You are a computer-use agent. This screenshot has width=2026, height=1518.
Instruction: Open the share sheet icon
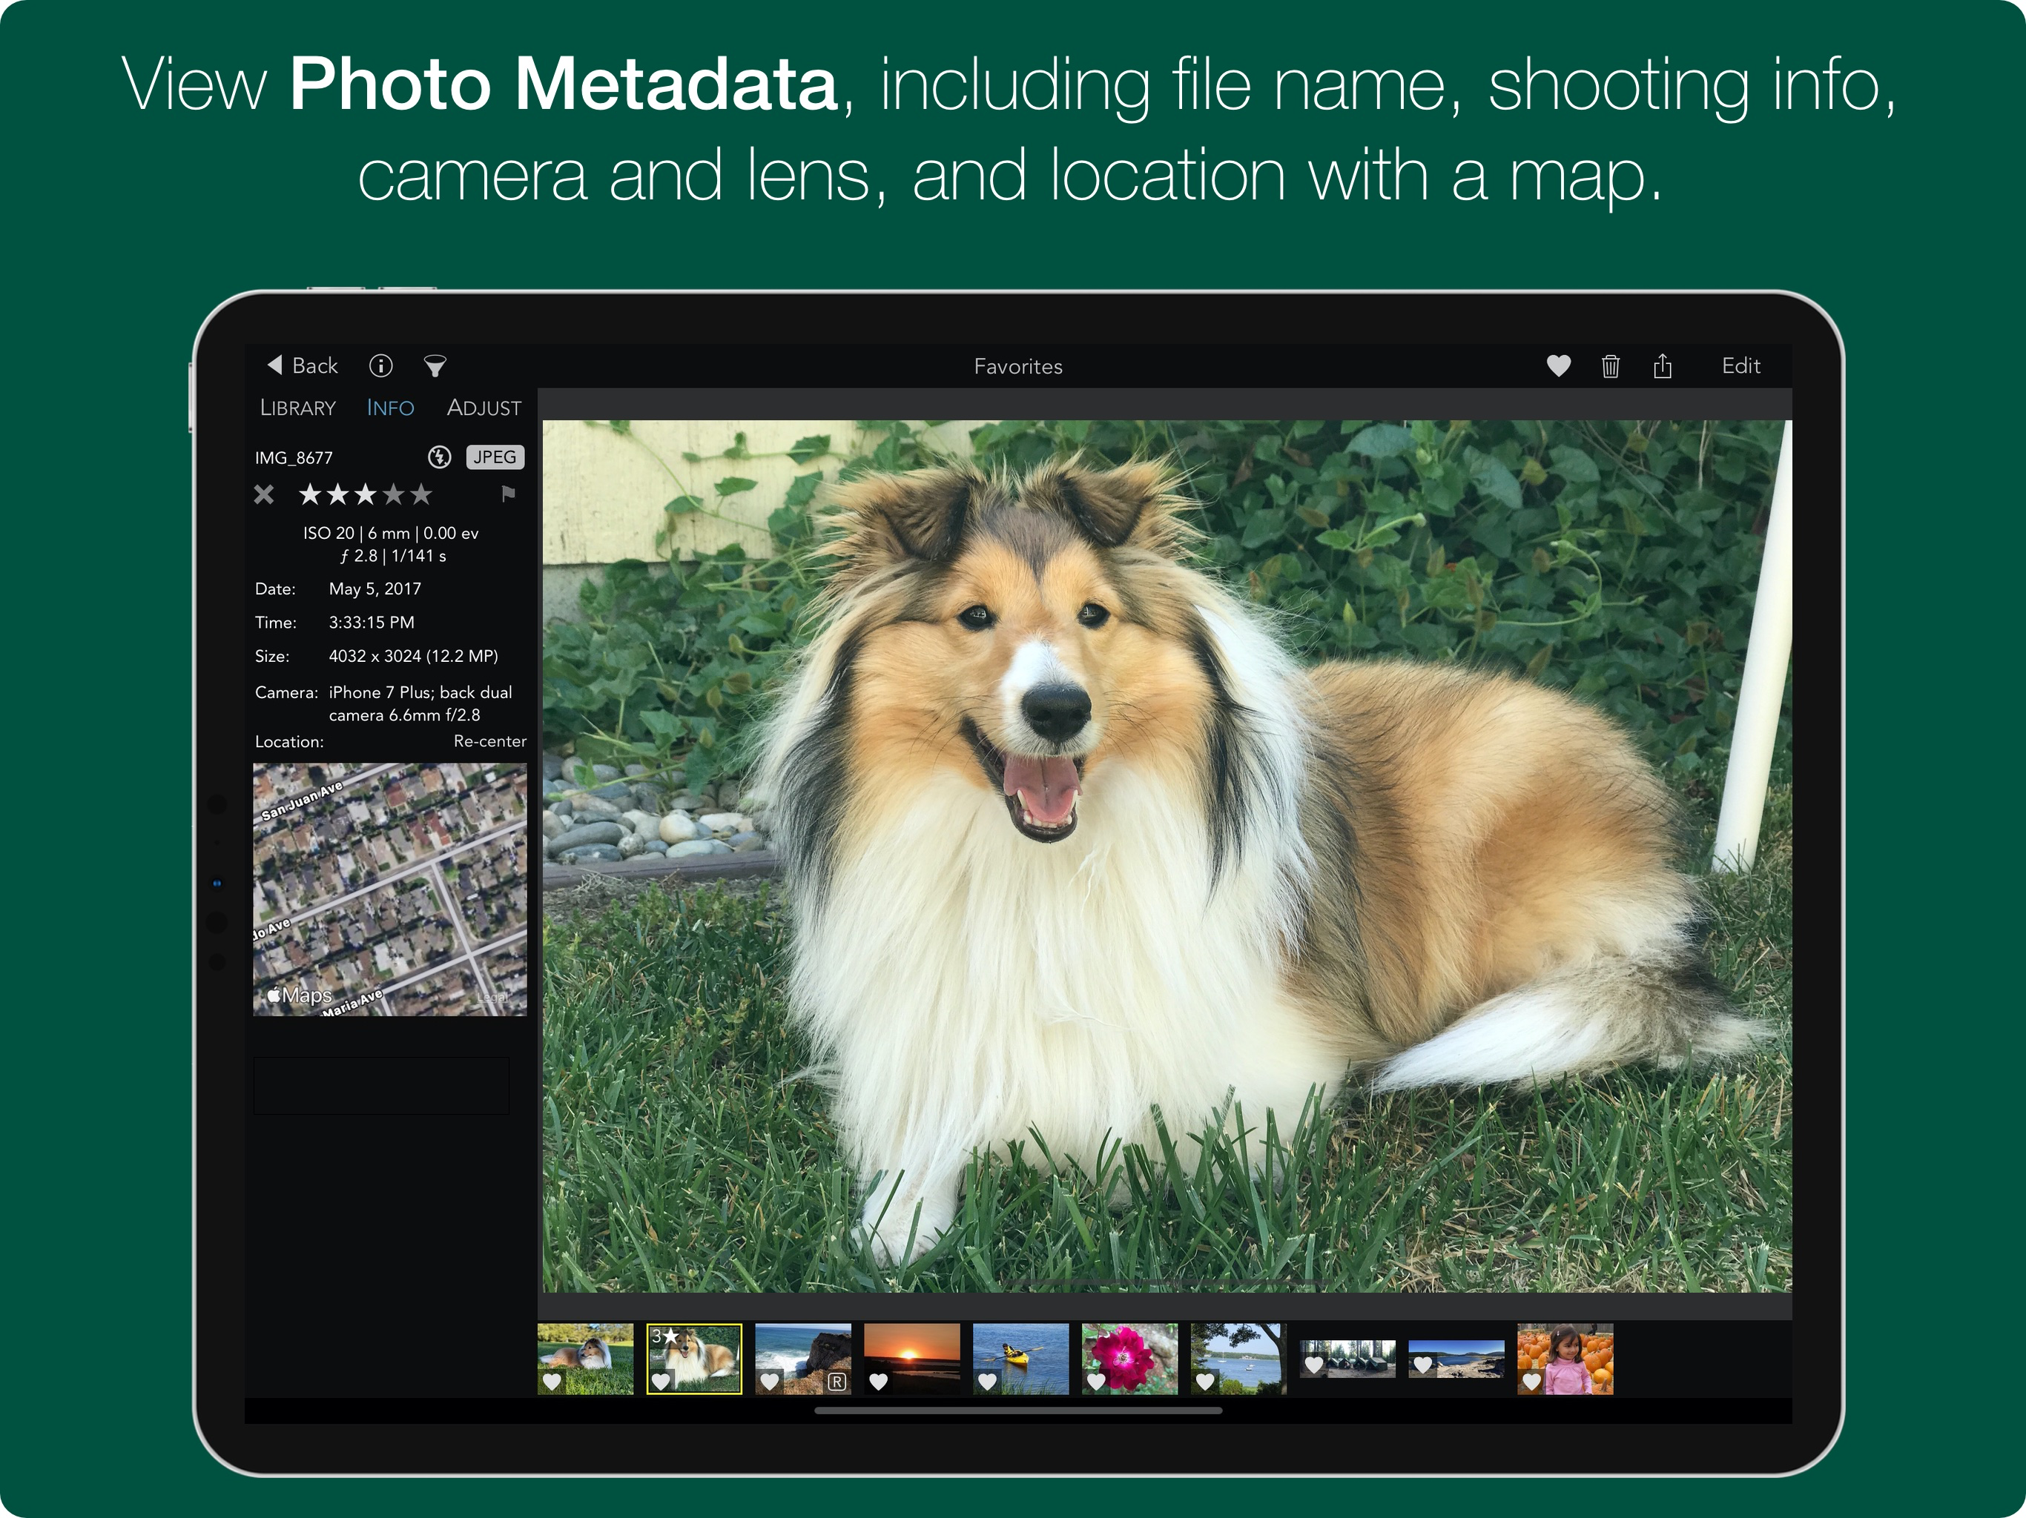click(1663, 366)
